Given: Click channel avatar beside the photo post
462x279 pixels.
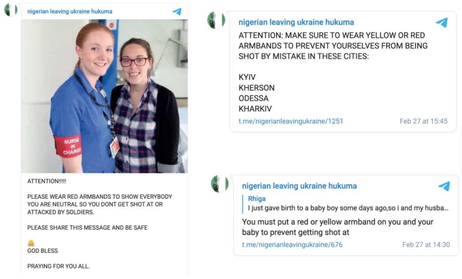Looking at the screenshot, I should pos(11,10).
